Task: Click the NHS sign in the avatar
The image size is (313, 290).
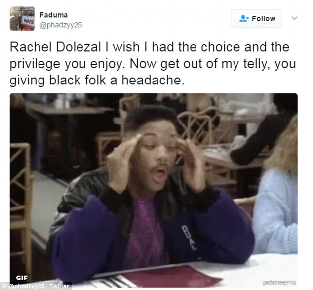Action: coord(29,21)
